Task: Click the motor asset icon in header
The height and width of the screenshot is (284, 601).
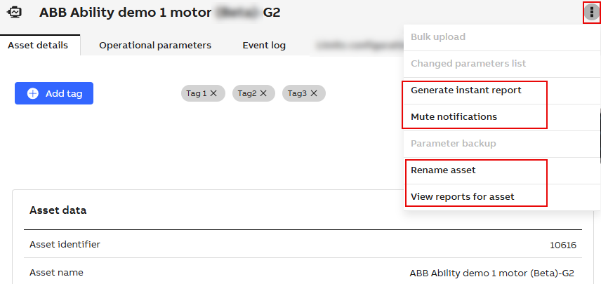Action: click(15, 12)
